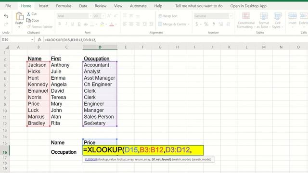Open the Help ribbon tab
The image size is (308, 173).
coord(158,6)
